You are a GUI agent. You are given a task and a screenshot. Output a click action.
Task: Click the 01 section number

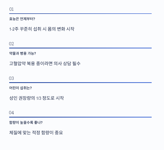pyautogui.click(x=11, y=9)
